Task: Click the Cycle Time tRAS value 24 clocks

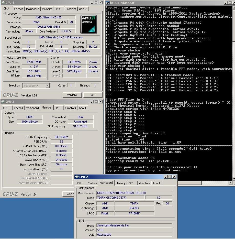Action: pos(61,160)
